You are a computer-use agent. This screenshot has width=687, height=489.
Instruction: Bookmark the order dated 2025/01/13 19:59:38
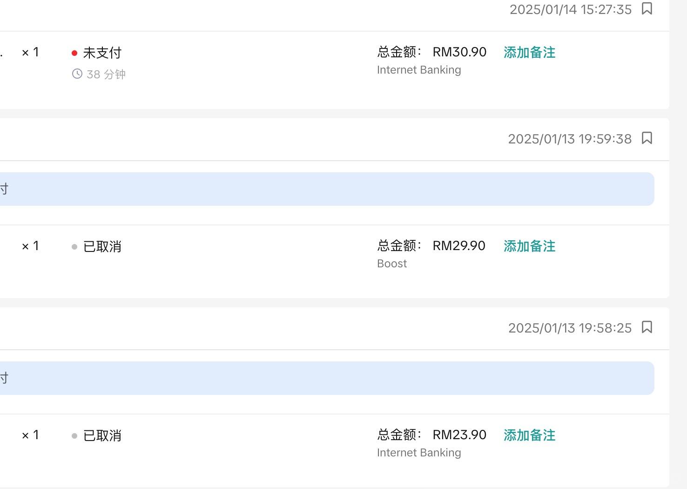[647, 138]
